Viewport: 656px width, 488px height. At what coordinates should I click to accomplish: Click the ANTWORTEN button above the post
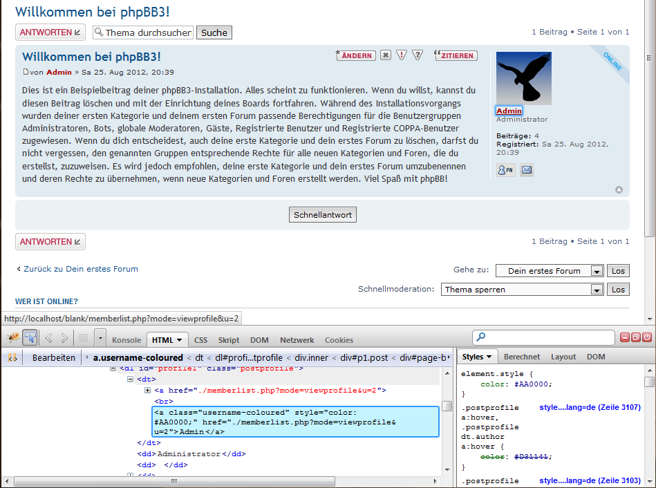point(50,32)
